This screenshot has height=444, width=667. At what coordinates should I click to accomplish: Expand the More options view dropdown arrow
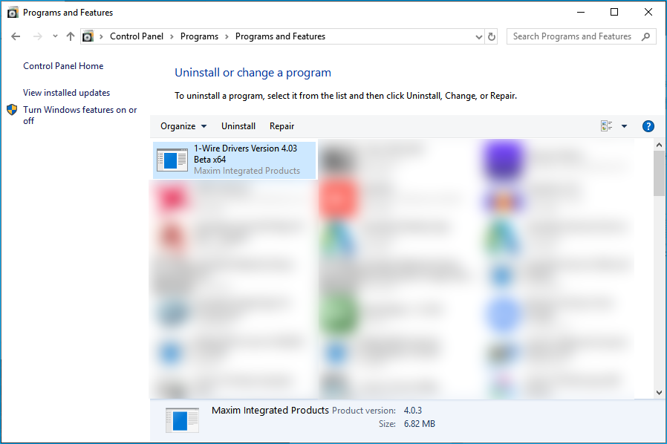(624, 126)
